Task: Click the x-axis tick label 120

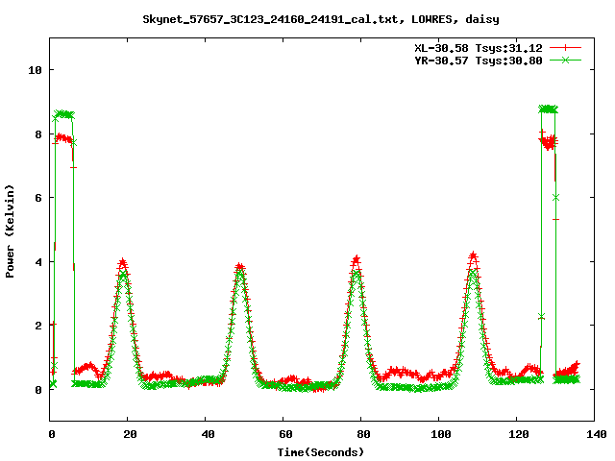Action: point(519,434)
